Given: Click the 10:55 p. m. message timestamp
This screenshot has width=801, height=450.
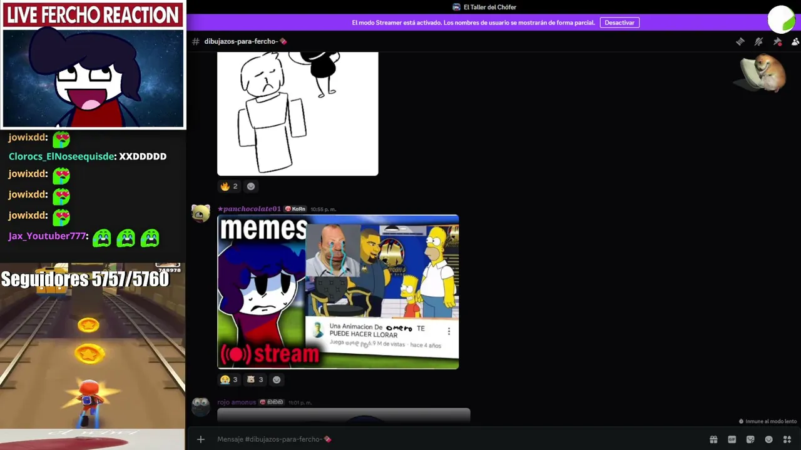Looking at the screenshot, I should (323, 209).
